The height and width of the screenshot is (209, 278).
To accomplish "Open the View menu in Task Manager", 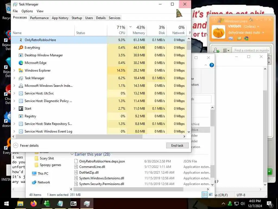I will click(x=40, y=11).
